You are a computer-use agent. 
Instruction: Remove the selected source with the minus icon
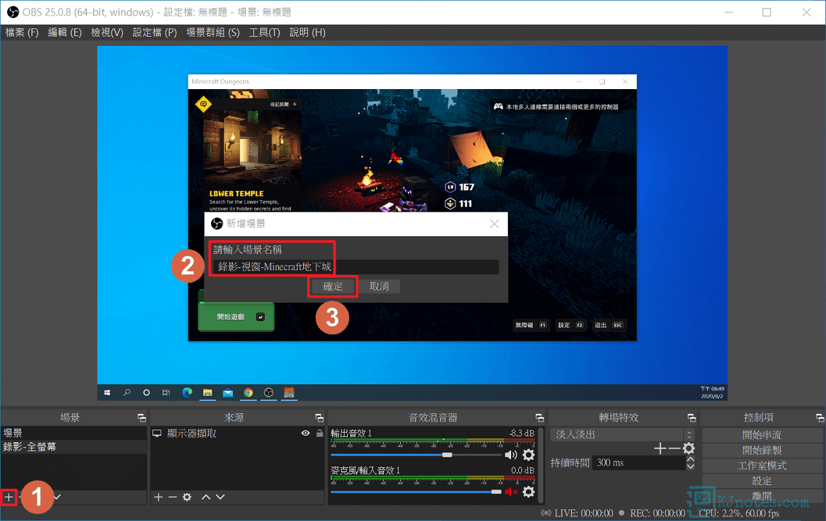coord(172,497)
